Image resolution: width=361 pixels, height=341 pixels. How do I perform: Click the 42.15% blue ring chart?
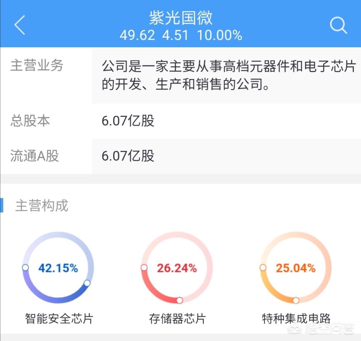click(58, 267)
